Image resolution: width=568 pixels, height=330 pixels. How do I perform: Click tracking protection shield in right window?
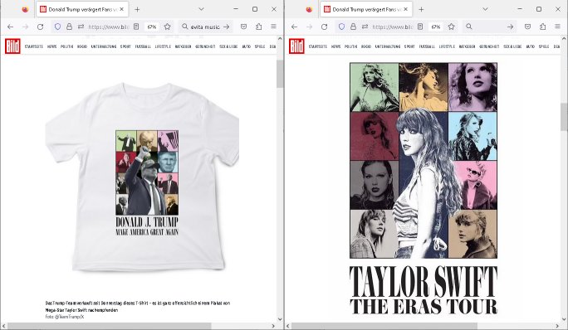click(341, 27)
